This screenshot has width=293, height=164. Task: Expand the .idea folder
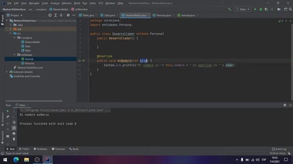tap(11, 25)
